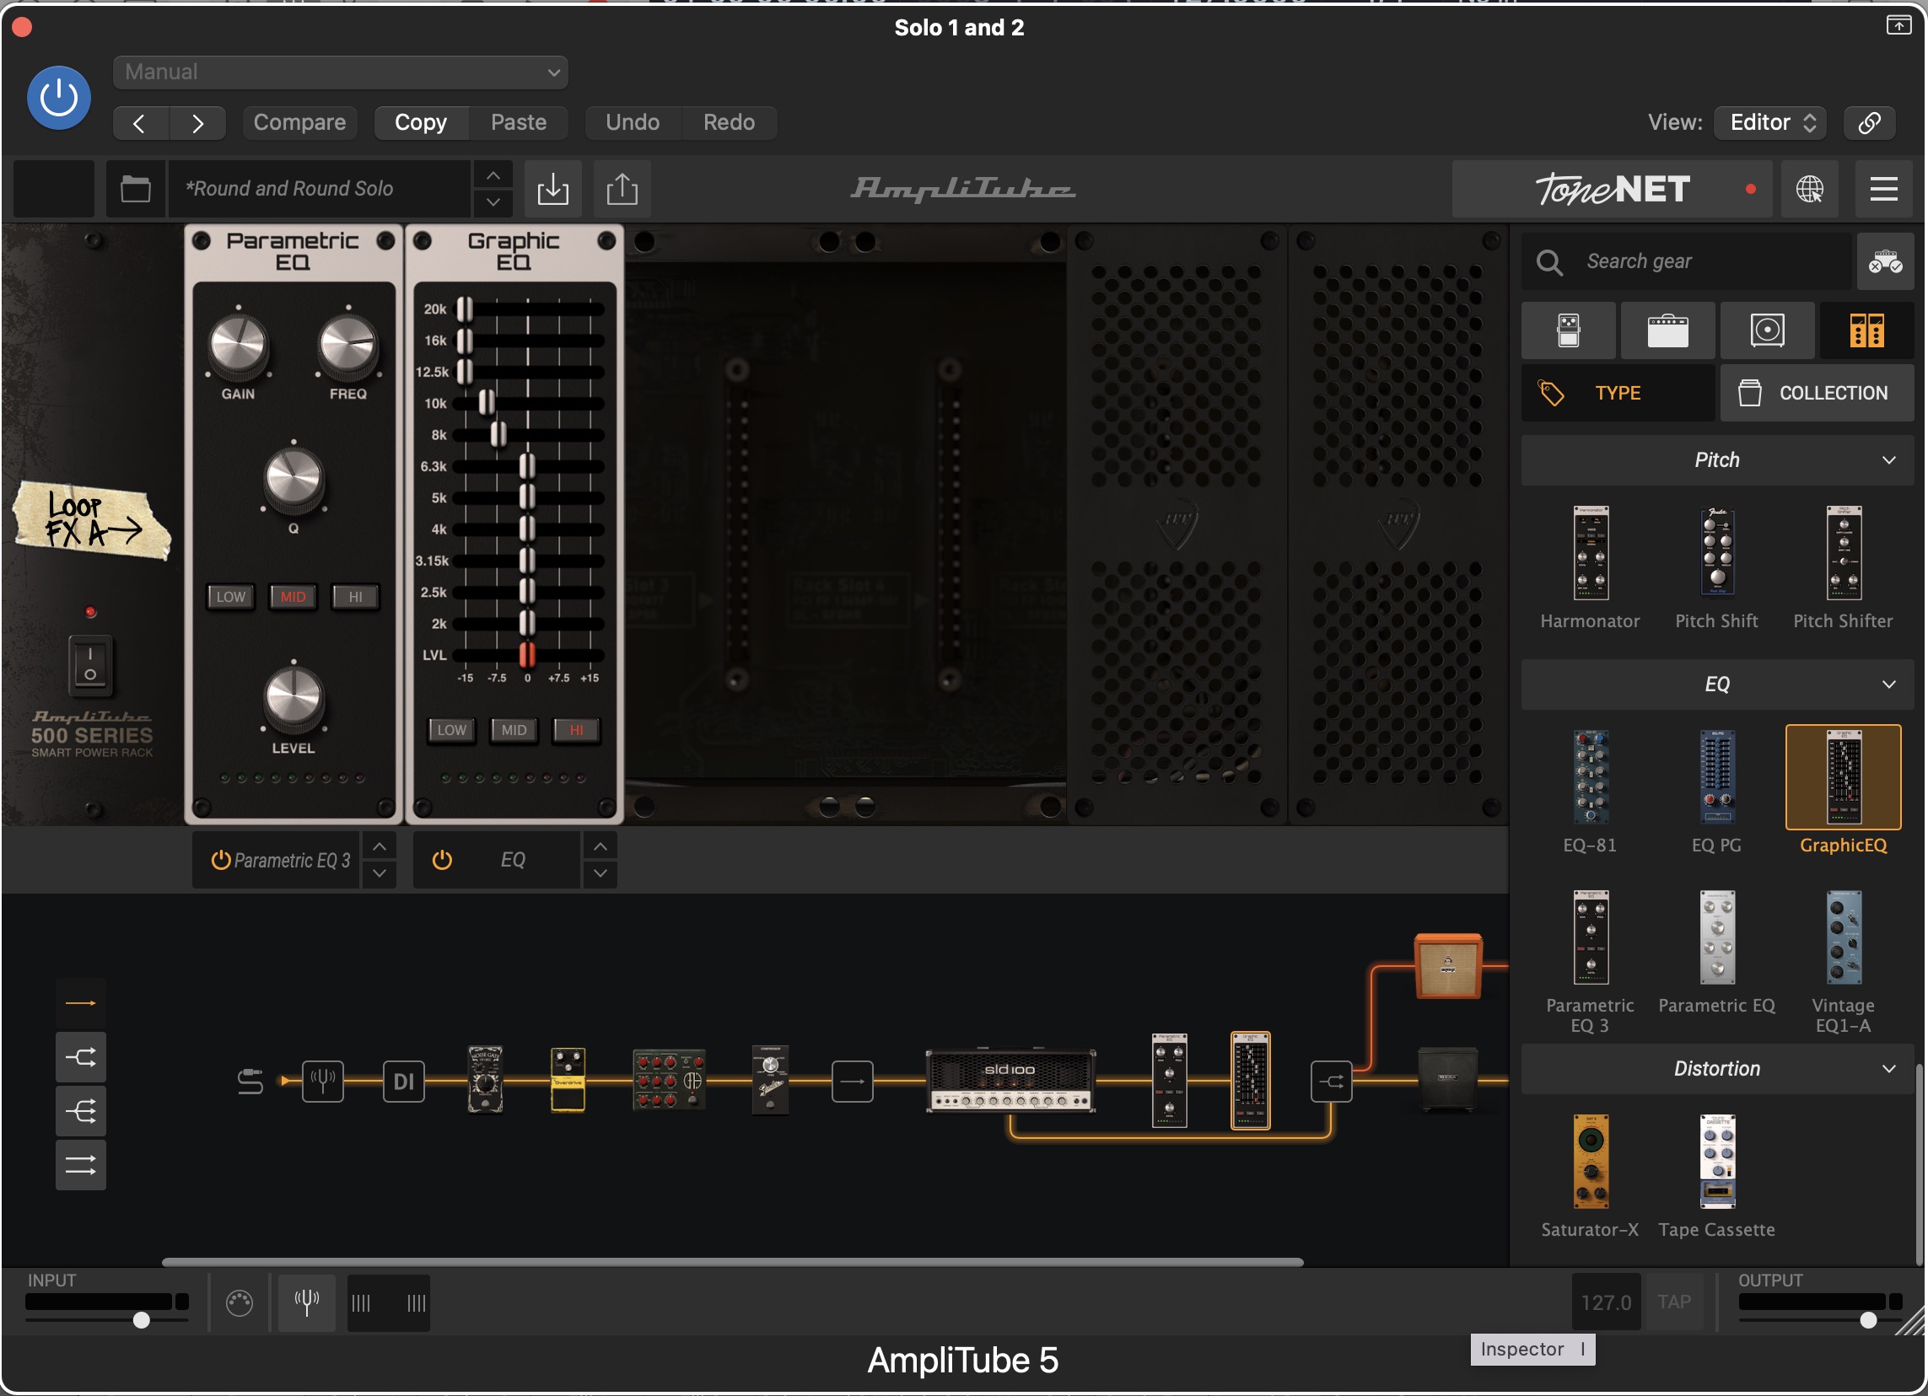The width and height of the screenshot is (1928, 1396).
Task: Toggle EQ slot power button
Action: click(442, 861)
